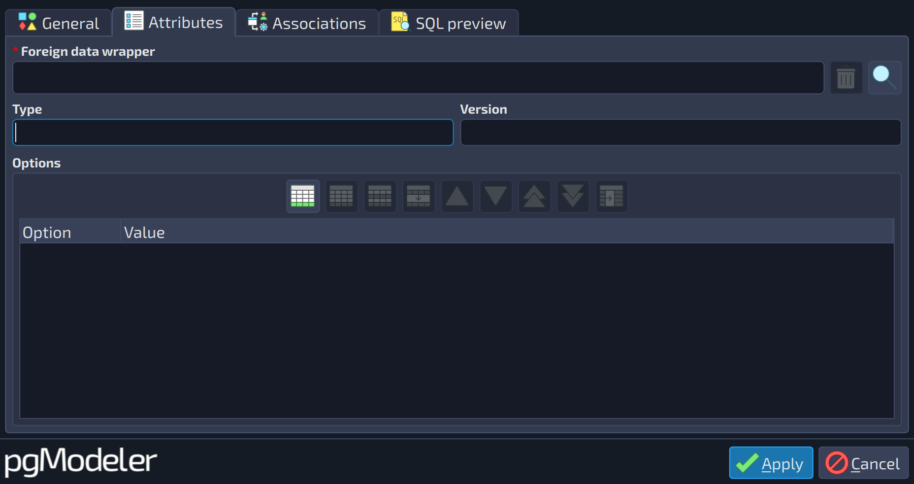Add a new row to Options table
The image size is (914, 484).
point(303,196)
